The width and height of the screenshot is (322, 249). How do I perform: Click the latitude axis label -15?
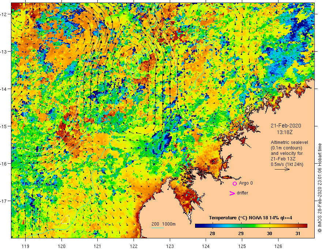click(4, 126)
